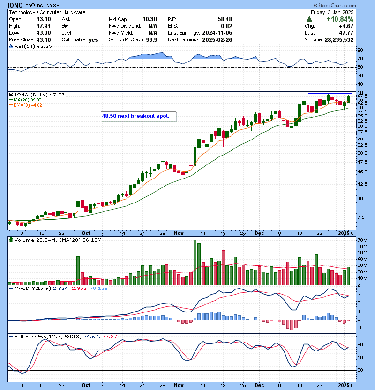Click the Last price 47.77 in header
This screenshot has height=390, width=375.
[x=346, y=33]
